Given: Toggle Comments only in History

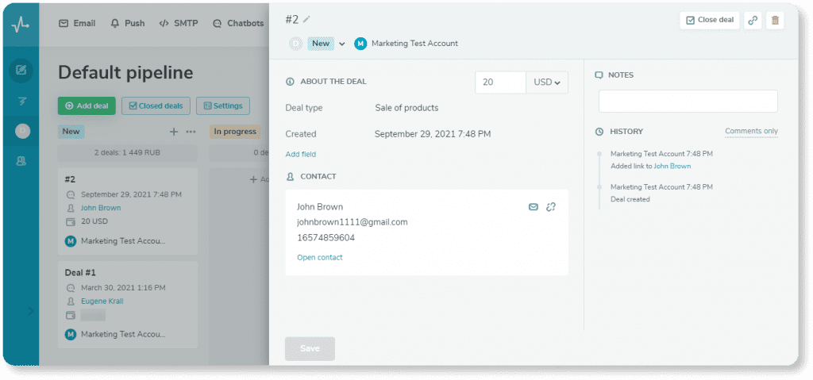Looking at the screenshot, I should (750, 131).
